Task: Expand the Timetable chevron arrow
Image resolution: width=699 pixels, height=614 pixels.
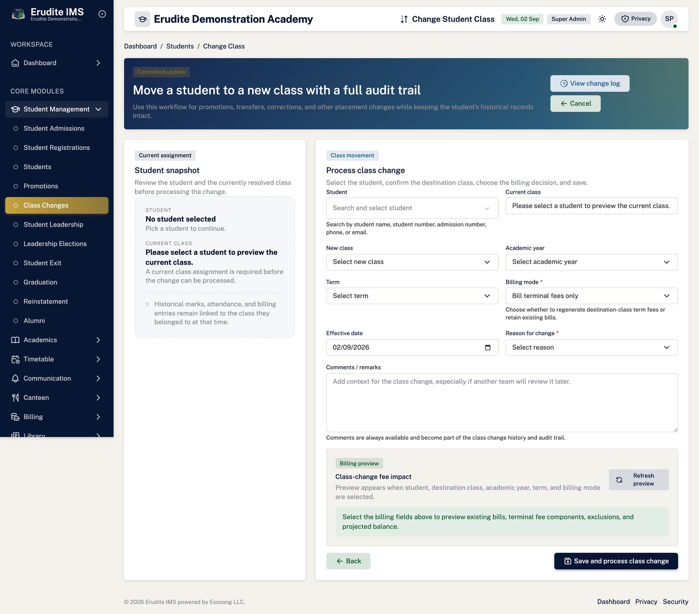Action: click(98, 359)
